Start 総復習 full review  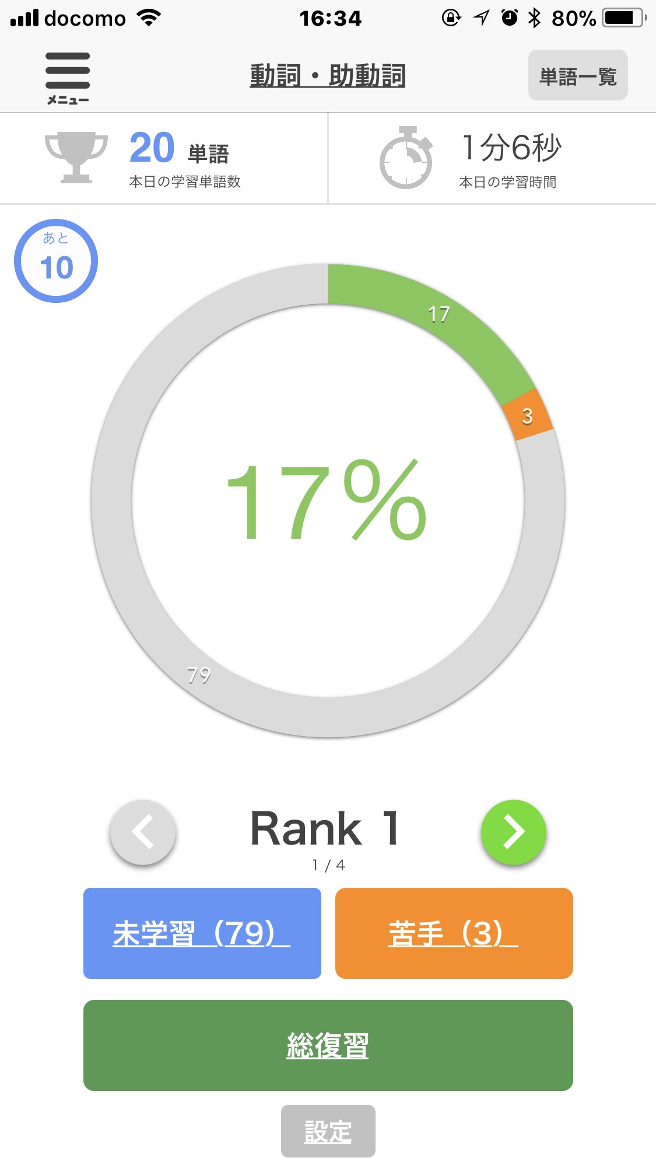(x=328, y=1045)
